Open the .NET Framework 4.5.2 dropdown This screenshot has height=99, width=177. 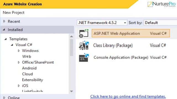point(102,23)
